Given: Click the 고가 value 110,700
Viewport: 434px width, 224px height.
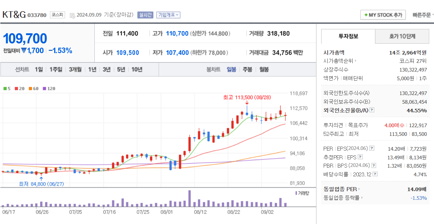Looking at the screenshot, I should (177, 34).
